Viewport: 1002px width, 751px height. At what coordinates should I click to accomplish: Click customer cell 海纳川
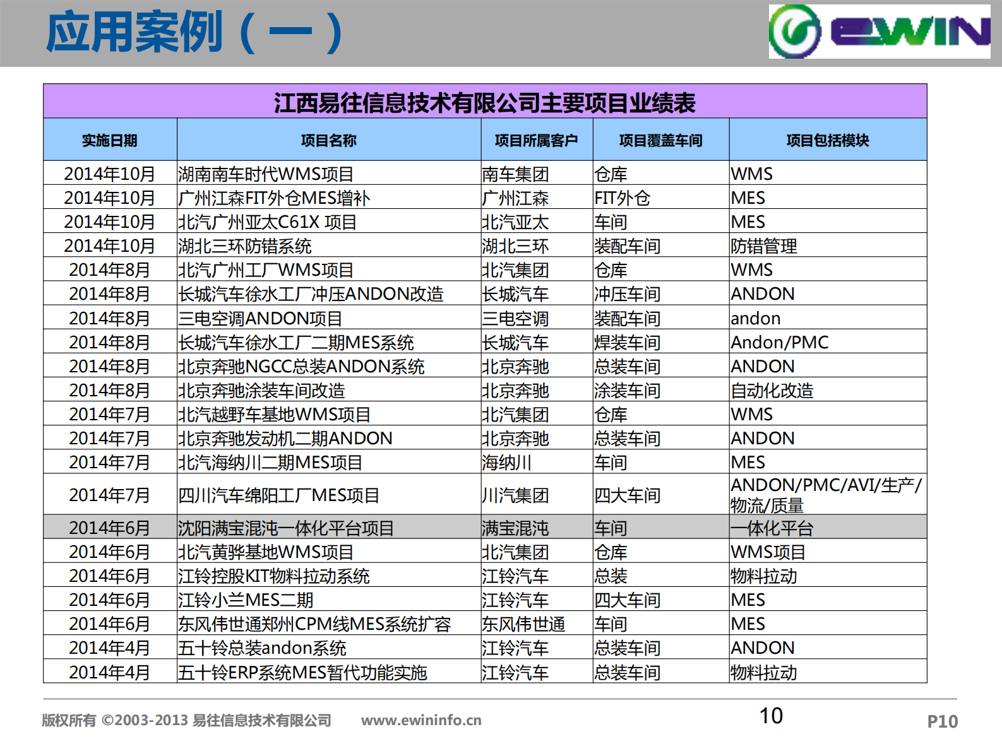pyautogui.click(x=537, y=462)
